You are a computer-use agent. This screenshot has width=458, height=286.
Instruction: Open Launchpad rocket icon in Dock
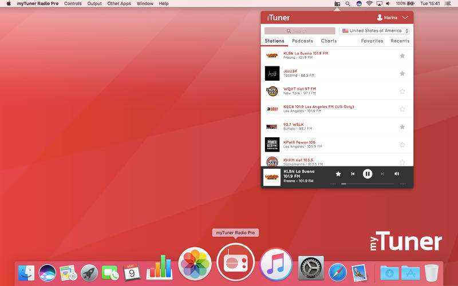pos(89,273)
